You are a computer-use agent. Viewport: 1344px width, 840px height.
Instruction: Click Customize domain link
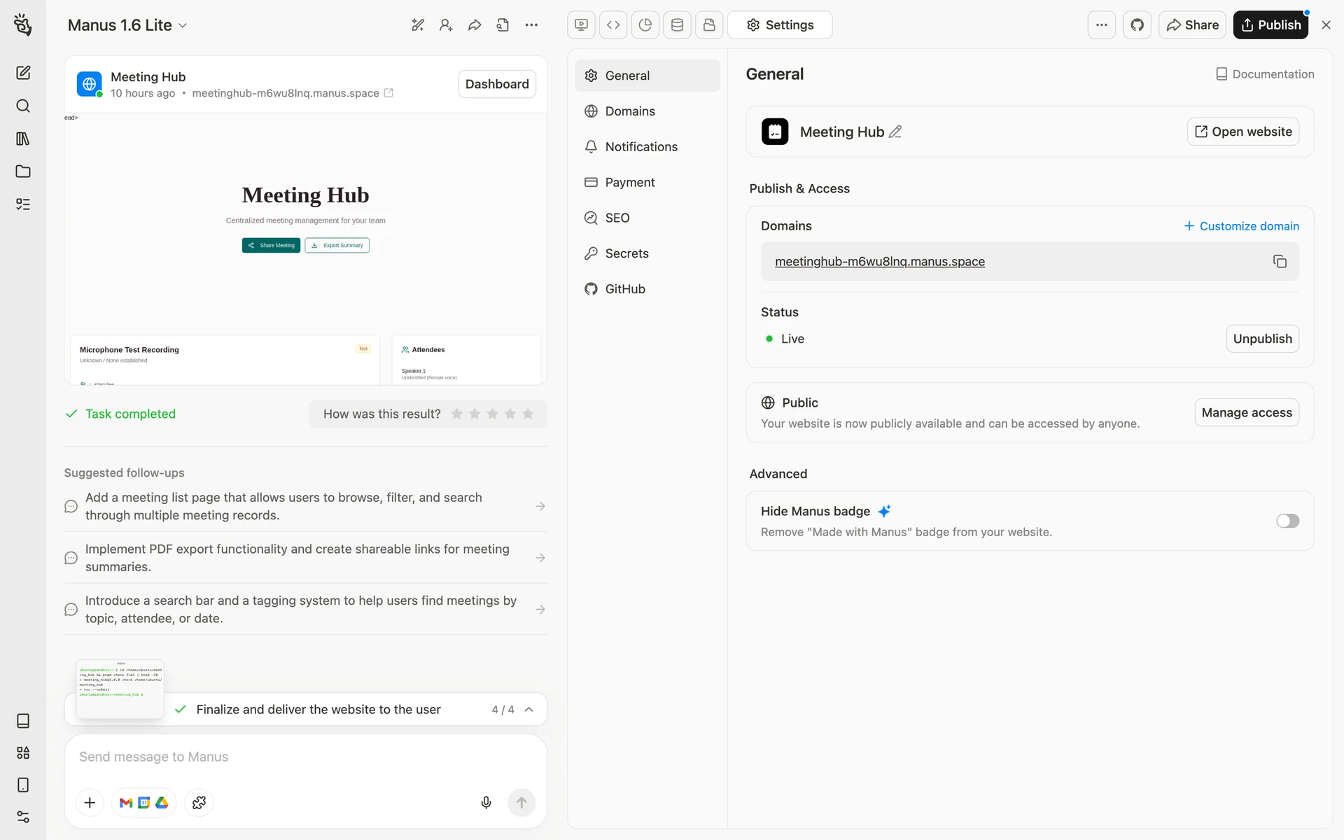click(x=1241, y=226)
